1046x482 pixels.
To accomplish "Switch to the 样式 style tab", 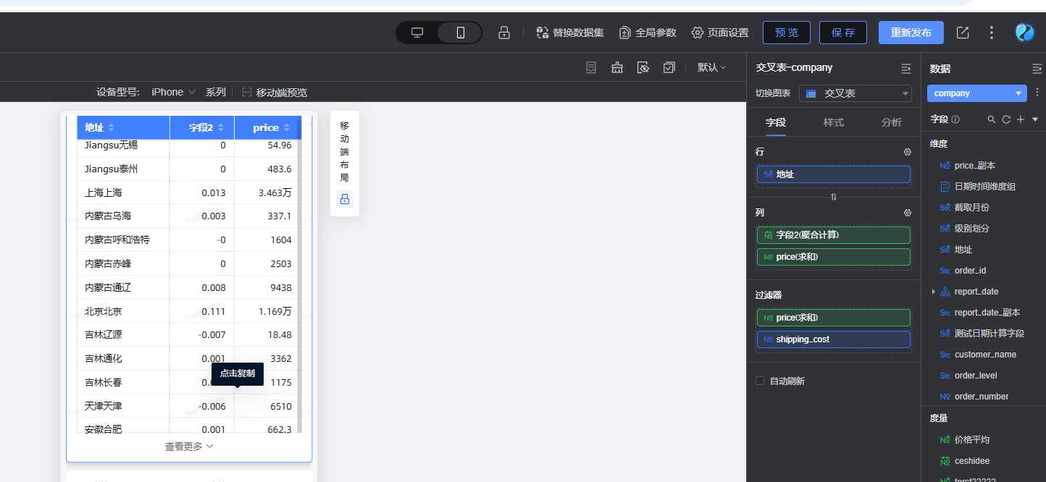I will click(x=834, y=122).
